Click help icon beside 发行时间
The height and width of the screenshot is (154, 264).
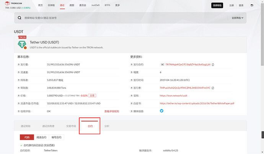click(x=132, y=80)
